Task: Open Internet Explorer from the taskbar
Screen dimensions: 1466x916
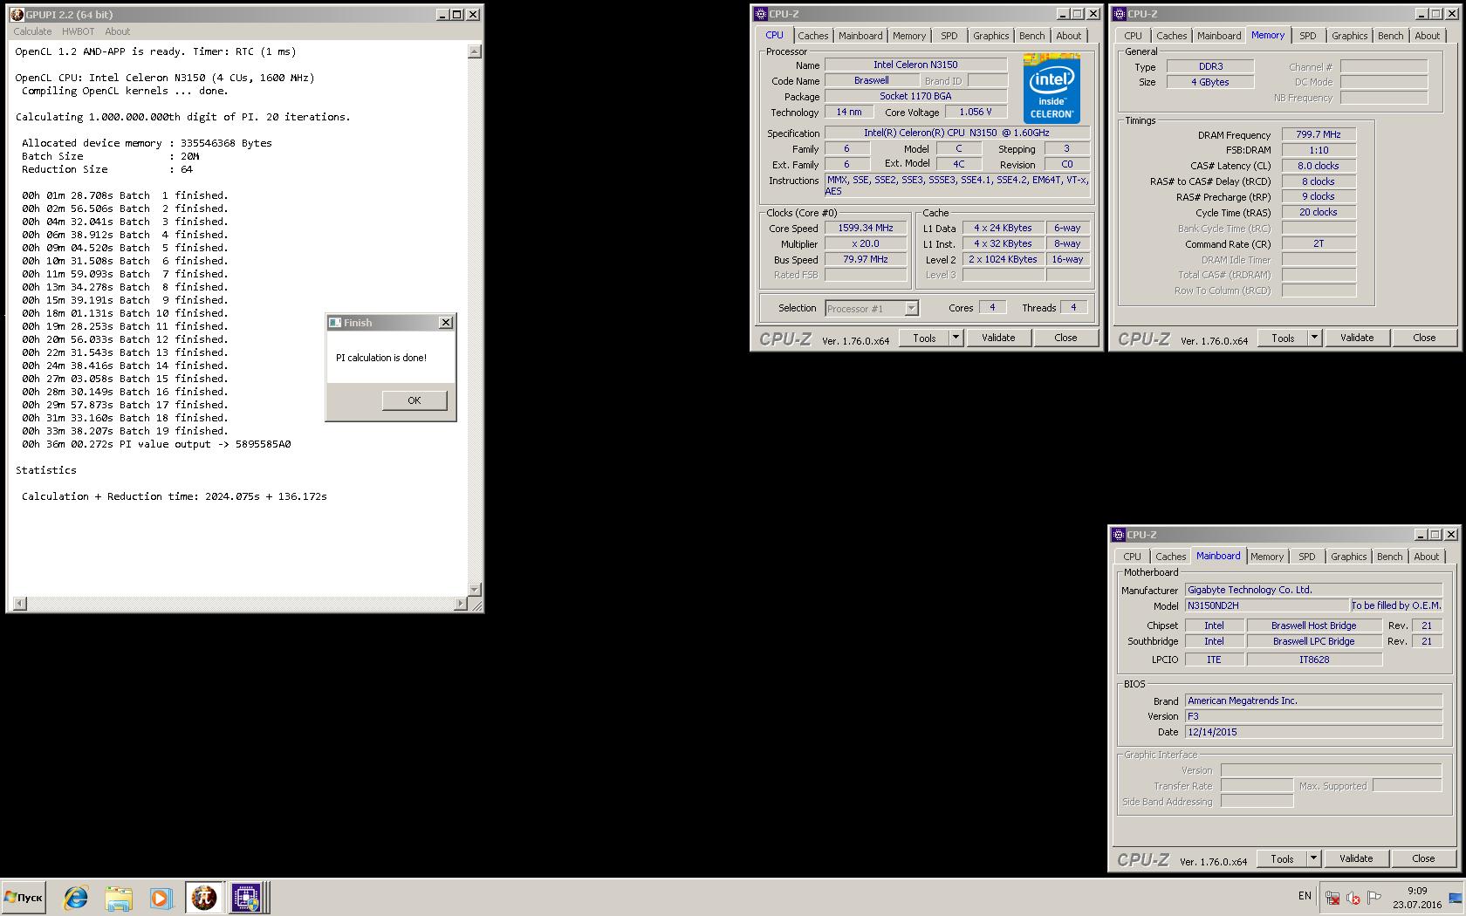Action: tap(76, 897)
